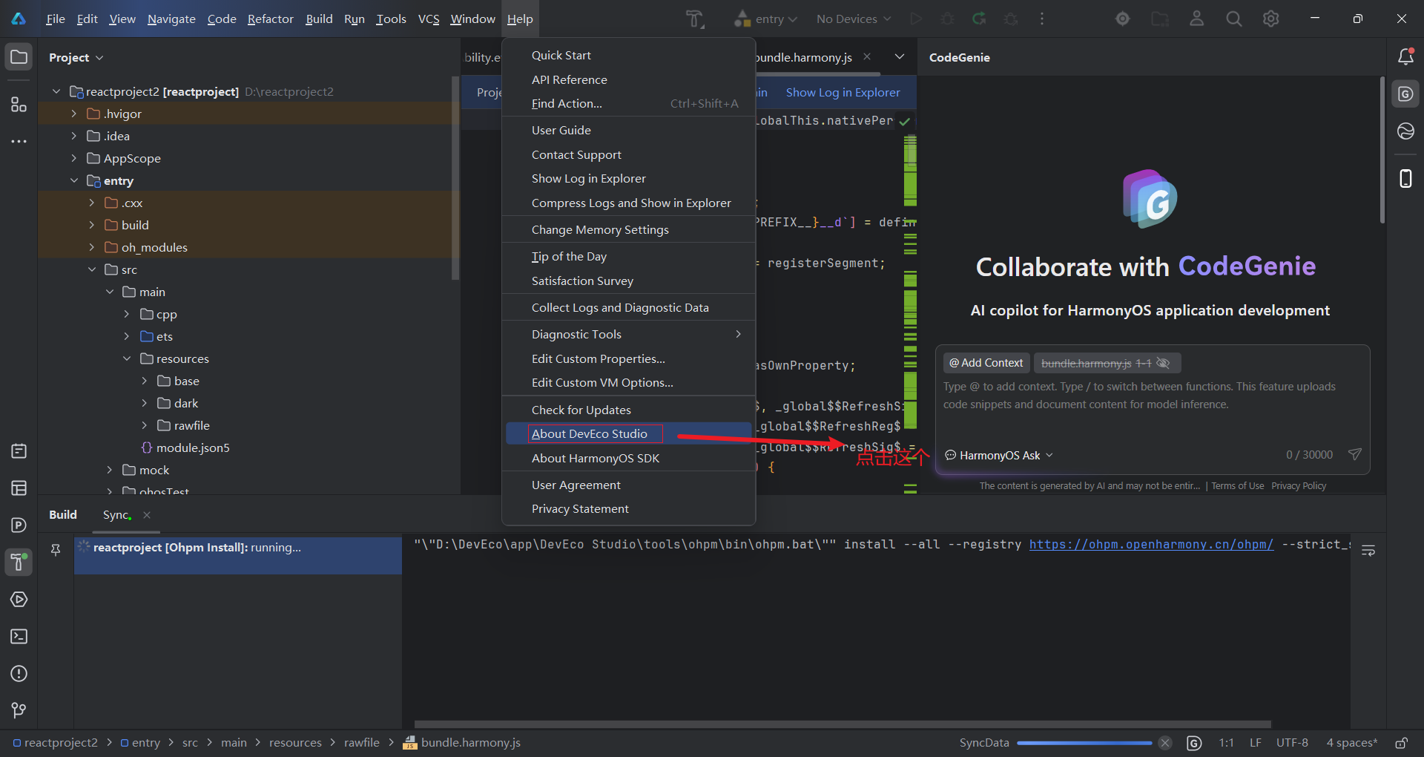Cancel the SyncData progress task
1424x757 pixels.
point(1164,743)
